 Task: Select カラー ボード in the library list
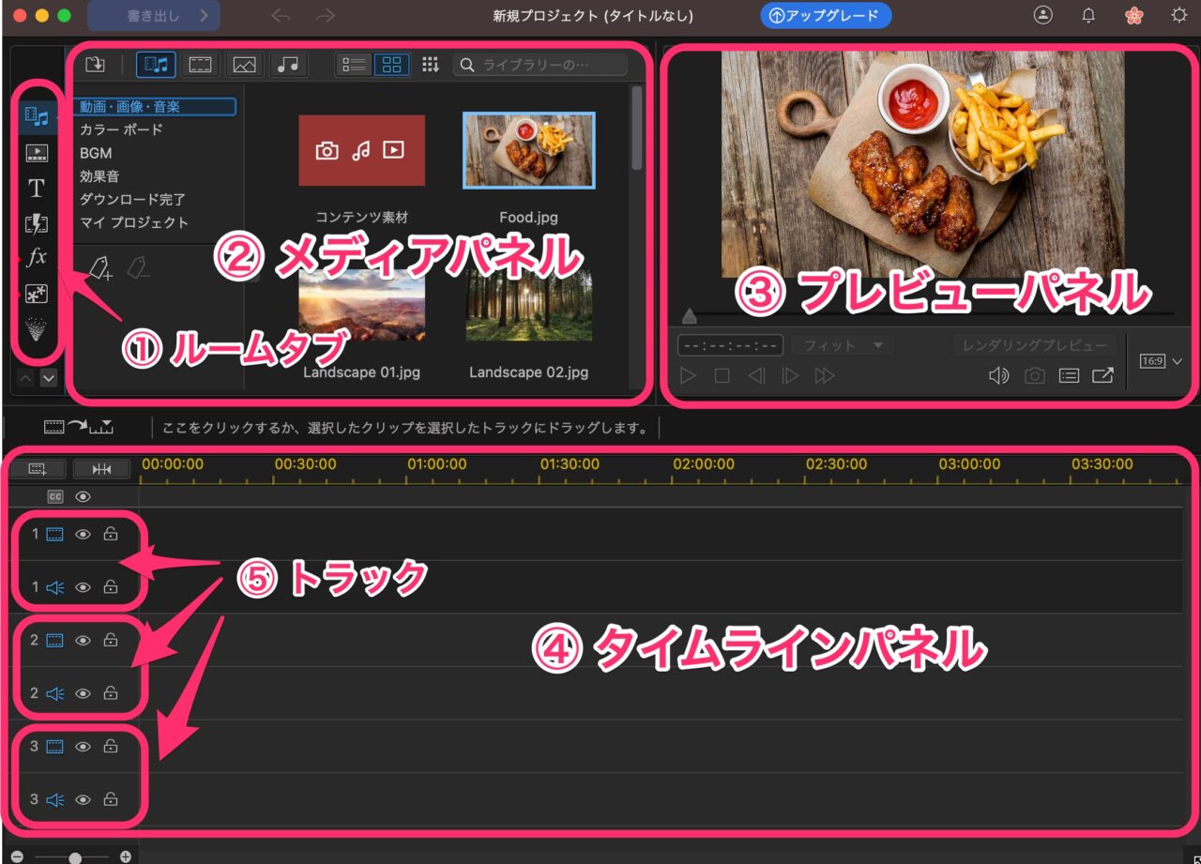[x=121, y=129]
